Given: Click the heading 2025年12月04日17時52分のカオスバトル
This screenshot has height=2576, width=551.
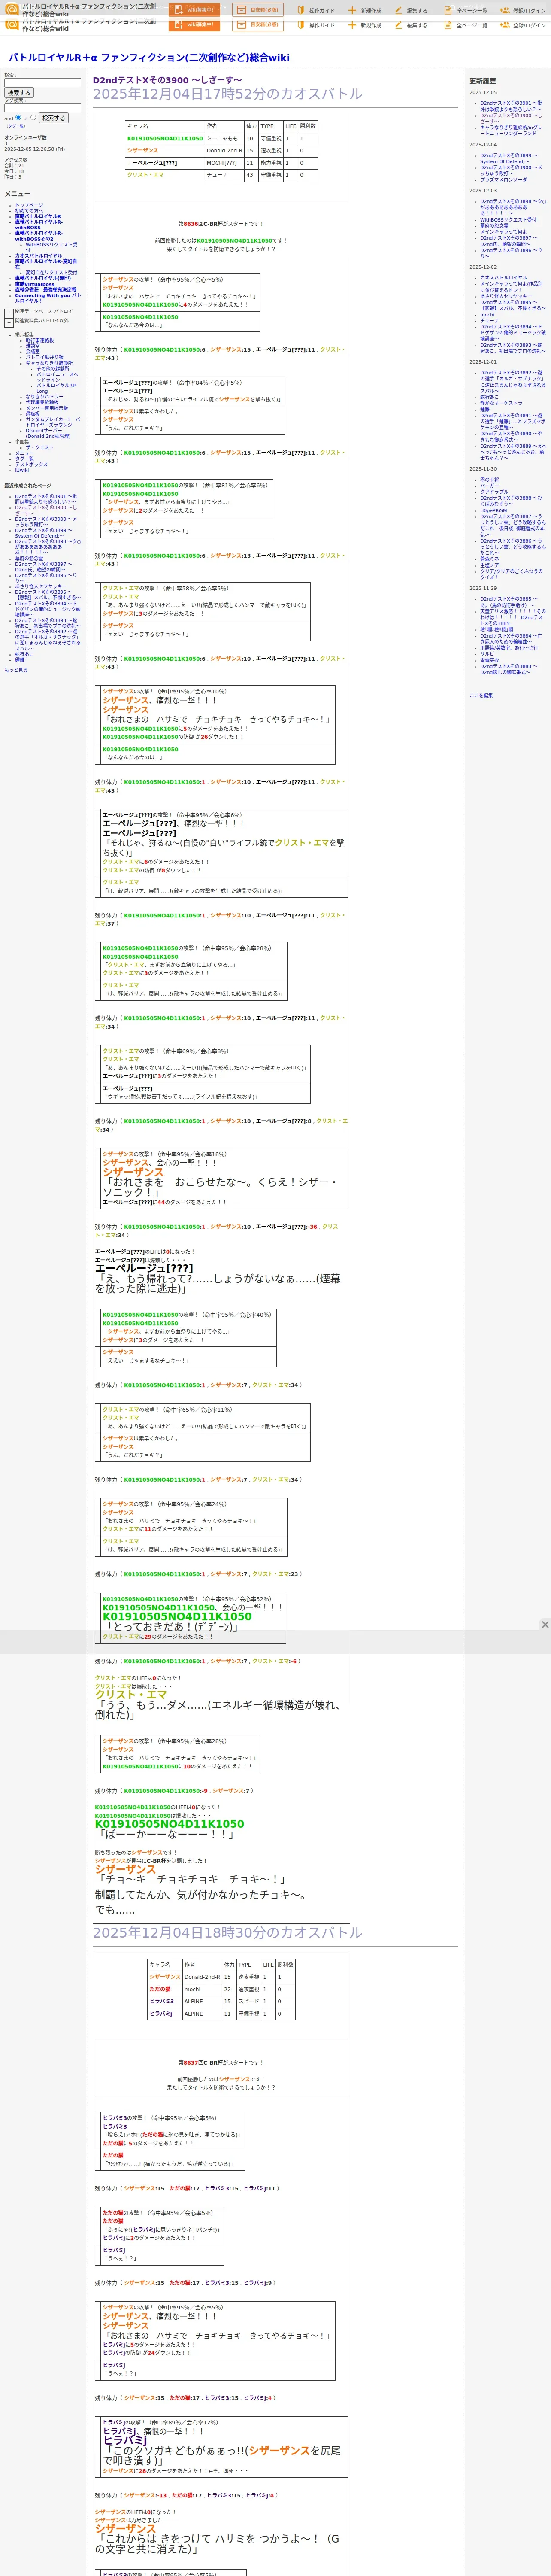Looking at the screenshot, I should [228, 94].
